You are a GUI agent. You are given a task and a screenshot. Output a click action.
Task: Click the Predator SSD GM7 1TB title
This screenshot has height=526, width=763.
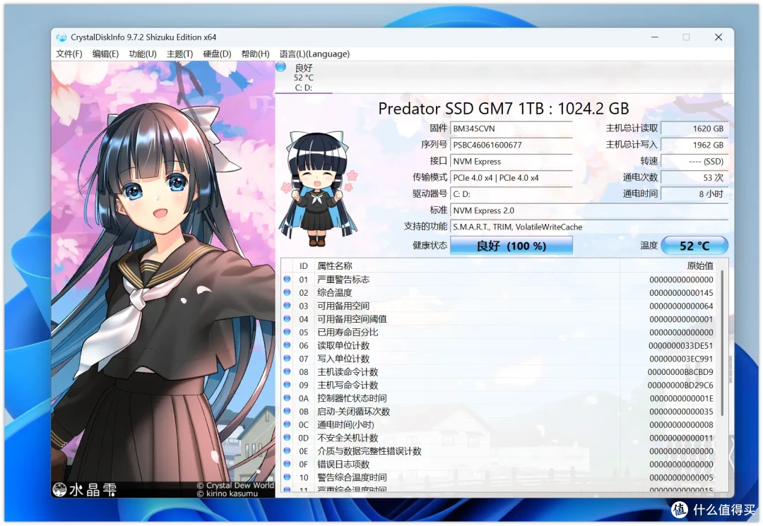tap(504, 109)
